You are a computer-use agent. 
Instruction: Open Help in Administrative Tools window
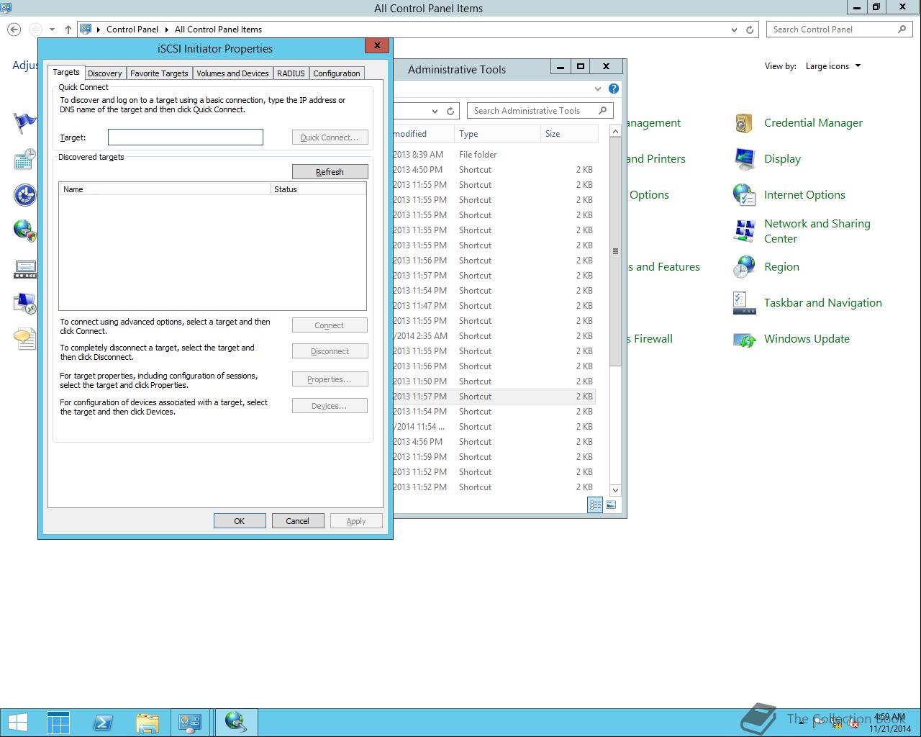tap(613, 89)
